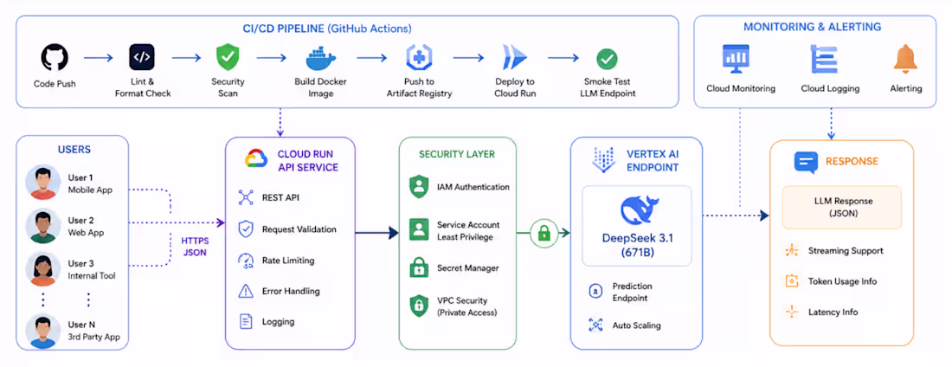Click the SECURITY LAYER heading
The width and height of the screenshot is (952, 367).
click(x=457, y=154)
